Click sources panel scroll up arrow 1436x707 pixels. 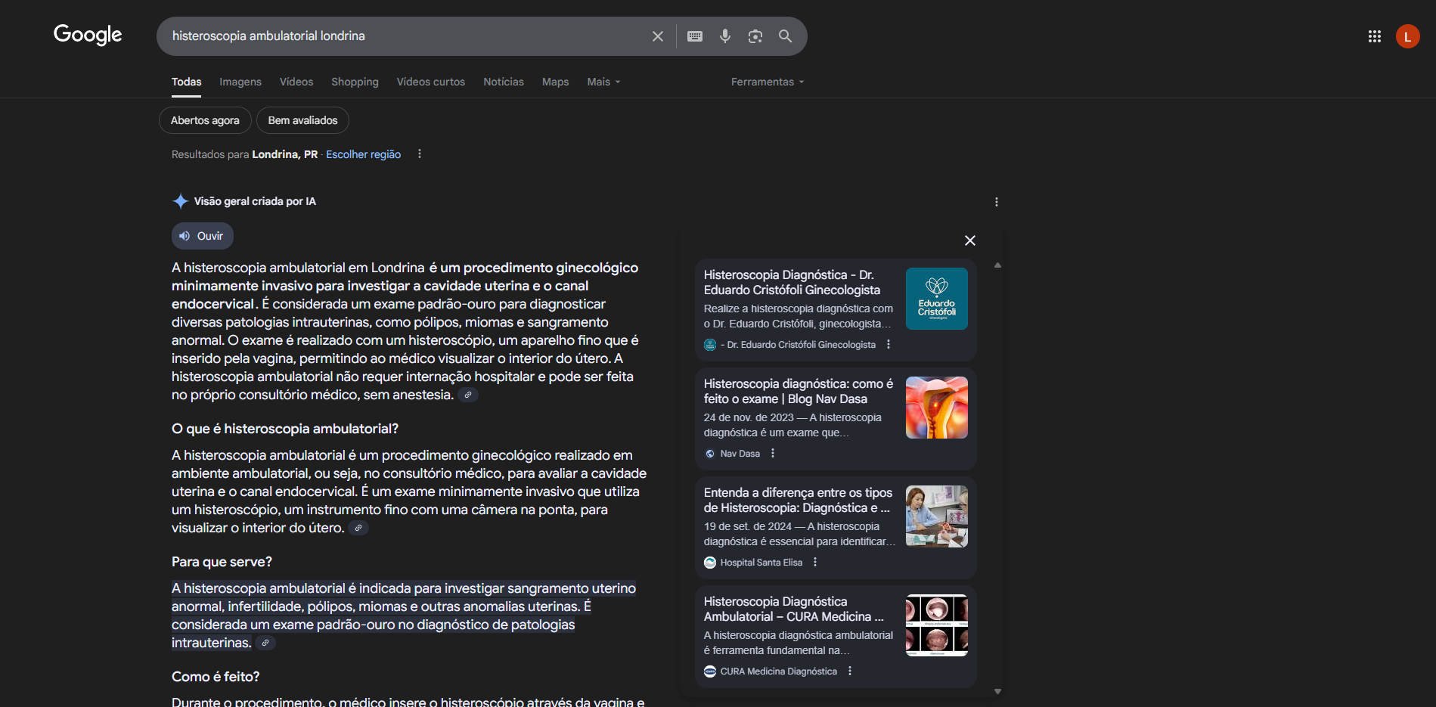coord(998,265)
